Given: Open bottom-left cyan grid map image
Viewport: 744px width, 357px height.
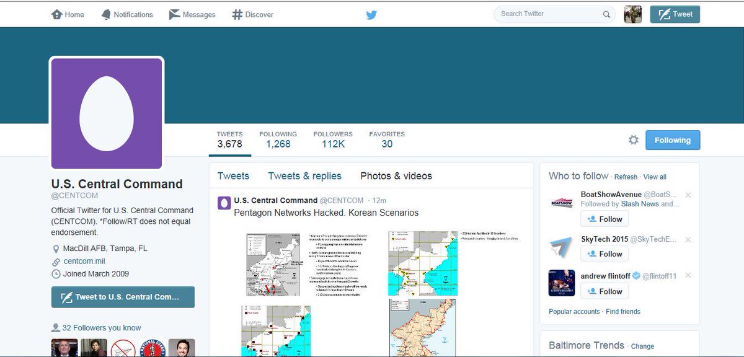Looking at the screenshot, I should point(276,331).
